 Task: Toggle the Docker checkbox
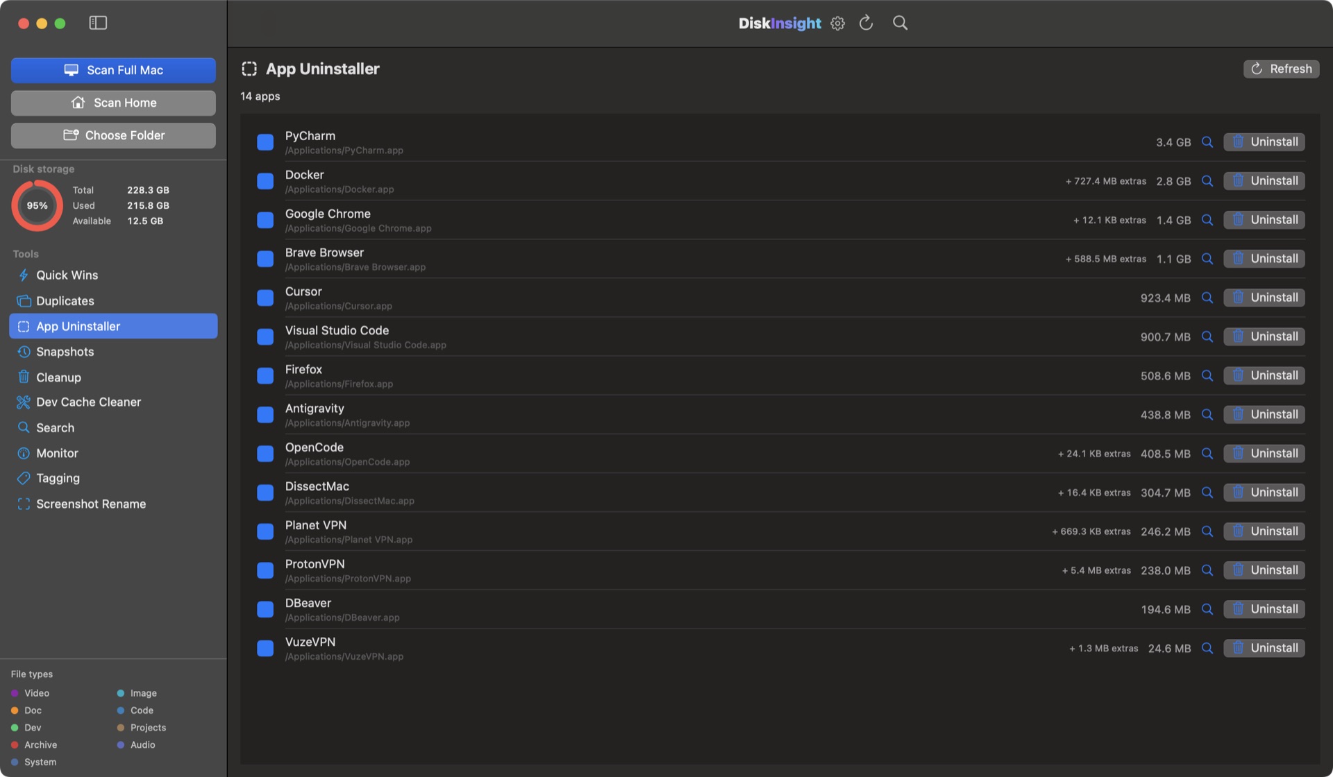(x=265, y=181)
